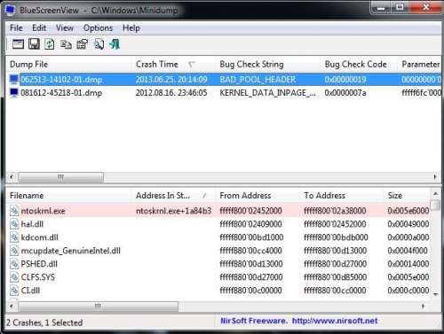
Task: Click upper pane scroll right arrow
Action: 435,177
